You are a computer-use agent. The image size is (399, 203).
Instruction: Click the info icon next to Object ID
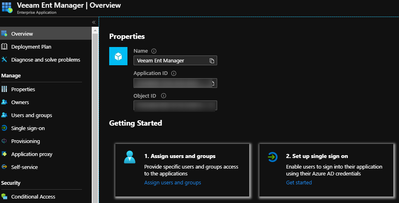click(164, 96)
